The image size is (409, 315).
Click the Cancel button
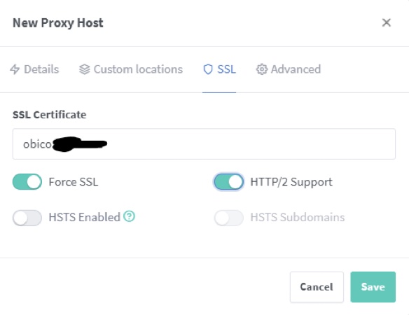coord(317,287)
